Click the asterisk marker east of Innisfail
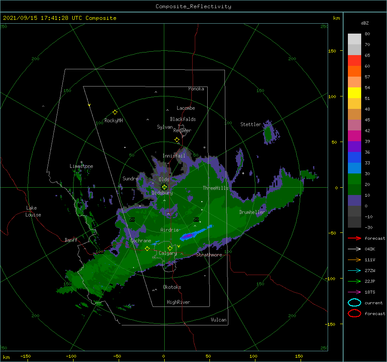The image size is (387, 362). (204, 148)
